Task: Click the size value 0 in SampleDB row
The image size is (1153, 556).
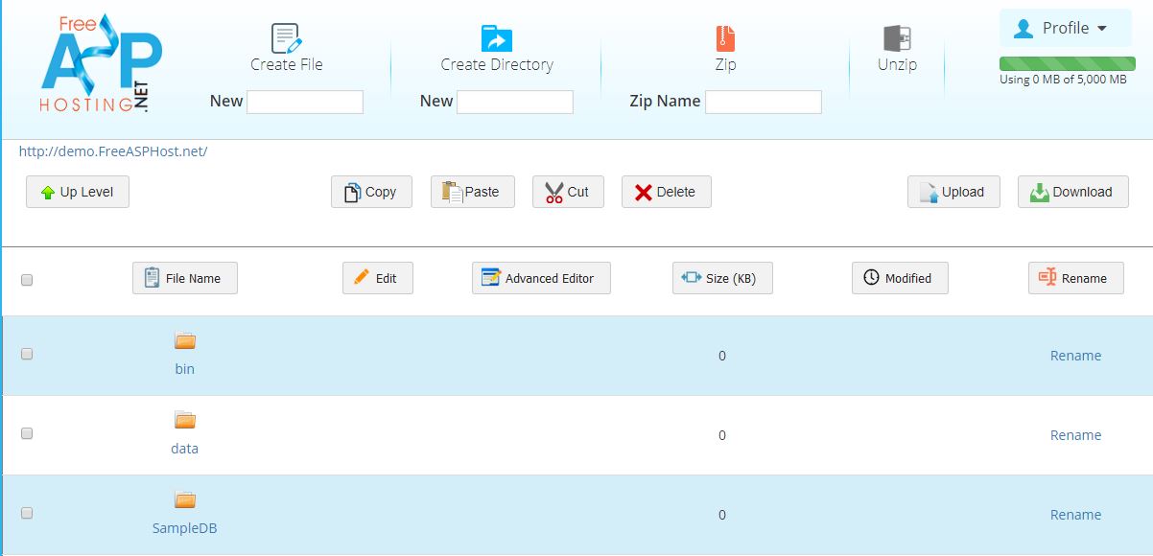Action: pyautogui.click(x=722, y=515)
